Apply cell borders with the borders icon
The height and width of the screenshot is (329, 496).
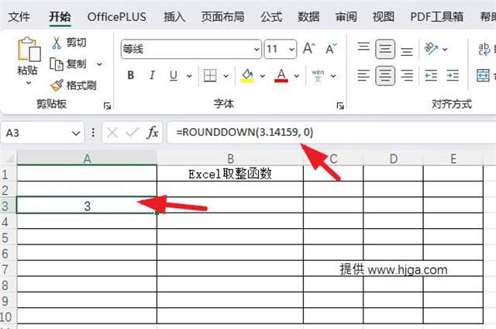210,75
